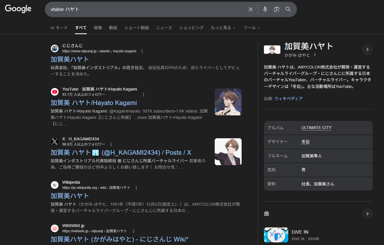Viewport: 384px width, 245px height.
Task: Expand the もっと見る dropdown
Action: point(223,28)
